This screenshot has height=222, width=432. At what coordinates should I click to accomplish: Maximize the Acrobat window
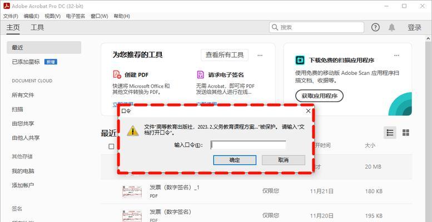tap(404, 6)
